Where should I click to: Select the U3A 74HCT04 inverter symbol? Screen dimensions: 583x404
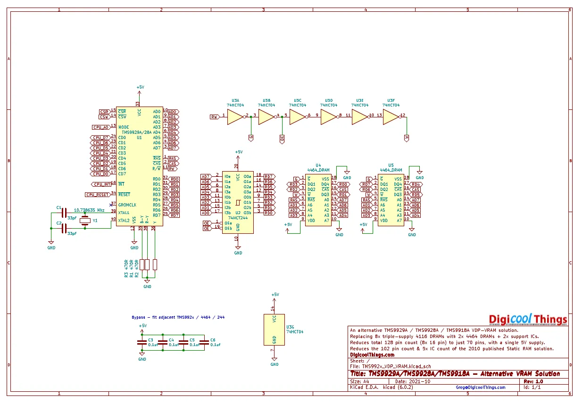pyautogui.click(x=235, y=117)
